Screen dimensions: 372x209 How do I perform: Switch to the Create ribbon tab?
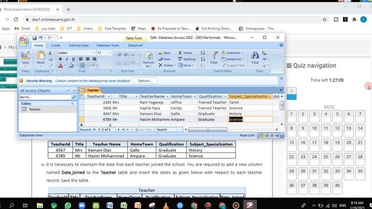pos(56,45)
